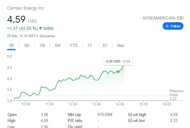Switch to the 5D chart range
The width and height of the screenshot is (190, 128).
pyautogui.click(x=27, y=46)
